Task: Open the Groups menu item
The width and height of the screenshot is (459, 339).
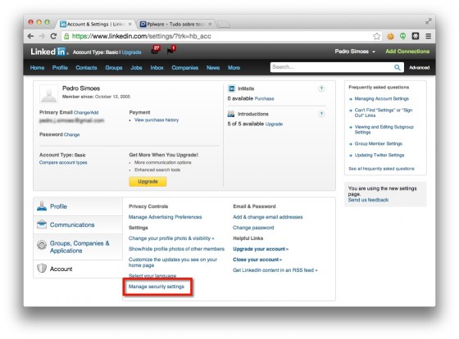Action: tap(114, 68)
